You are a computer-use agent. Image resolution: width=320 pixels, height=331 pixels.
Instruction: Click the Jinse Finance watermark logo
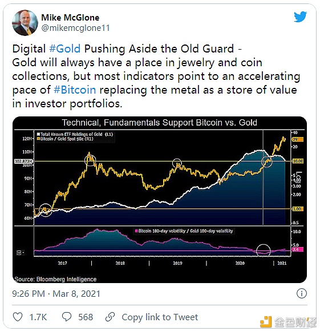(288, 321)
